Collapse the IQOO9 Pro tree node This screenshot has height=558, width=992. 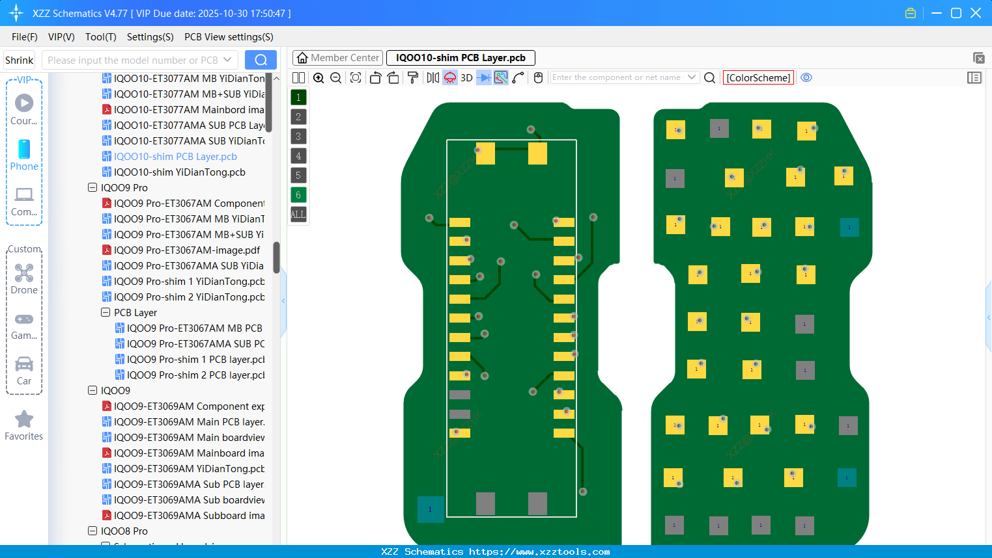coord(92,187)
